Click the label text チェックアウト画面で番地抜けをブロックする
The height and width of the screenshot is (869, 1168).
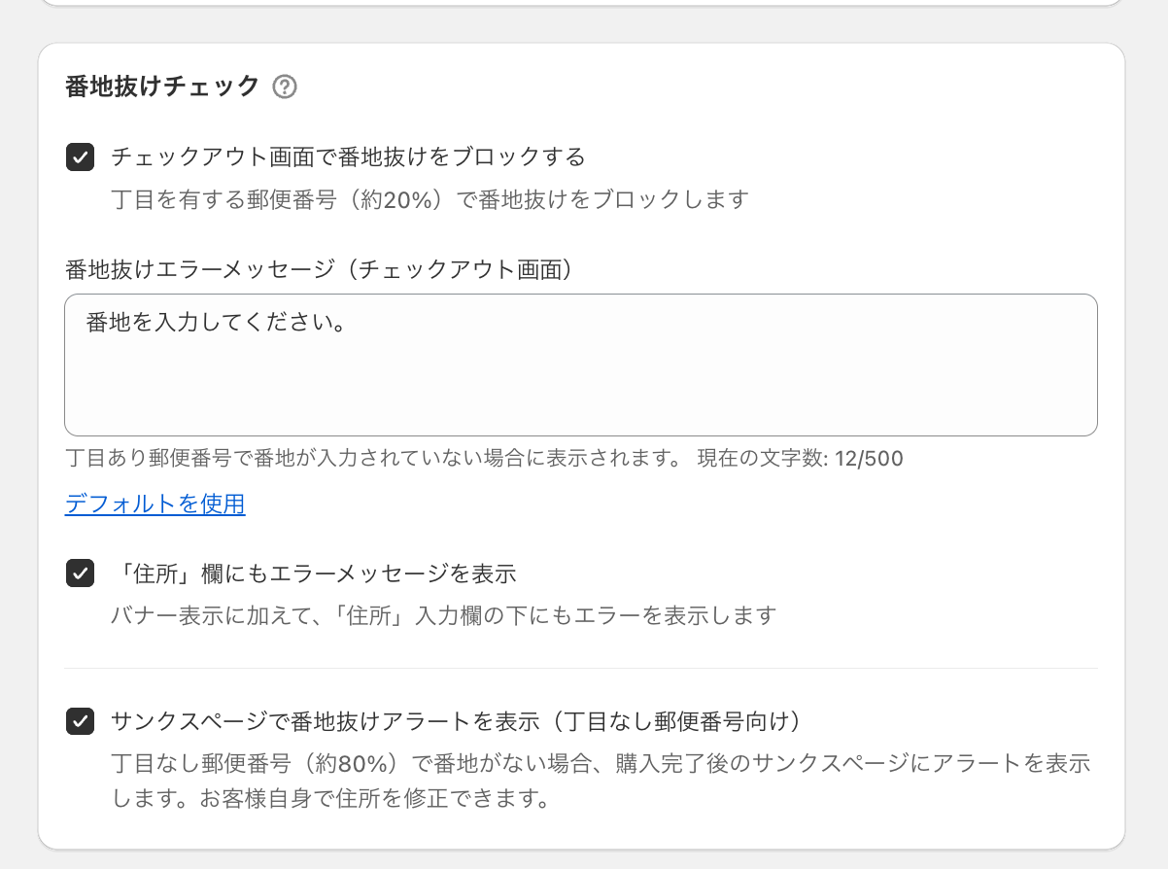click(x=348, y=156)
